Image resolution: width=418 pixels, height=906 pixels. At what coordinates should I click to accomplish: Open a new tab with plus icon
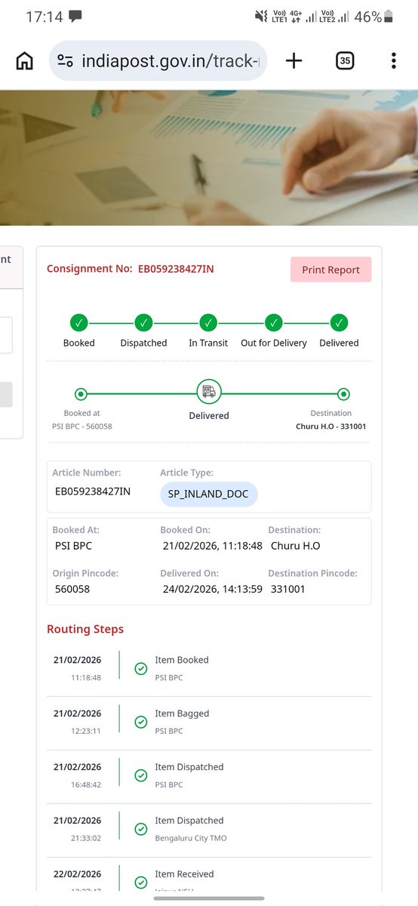pos(294,61)
